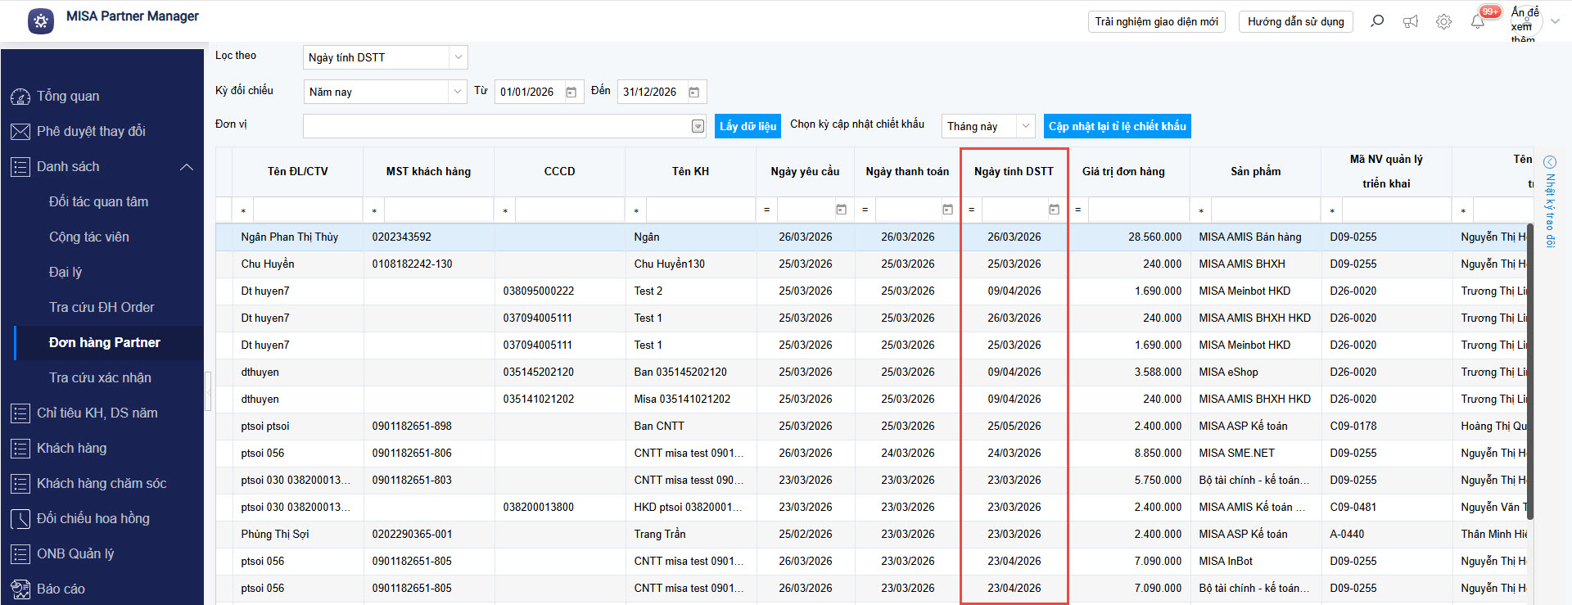The height and width of the screenshot is (605, 1572).
Task: Expand the Lọc theo dropdown
Action: click(458, 57)
